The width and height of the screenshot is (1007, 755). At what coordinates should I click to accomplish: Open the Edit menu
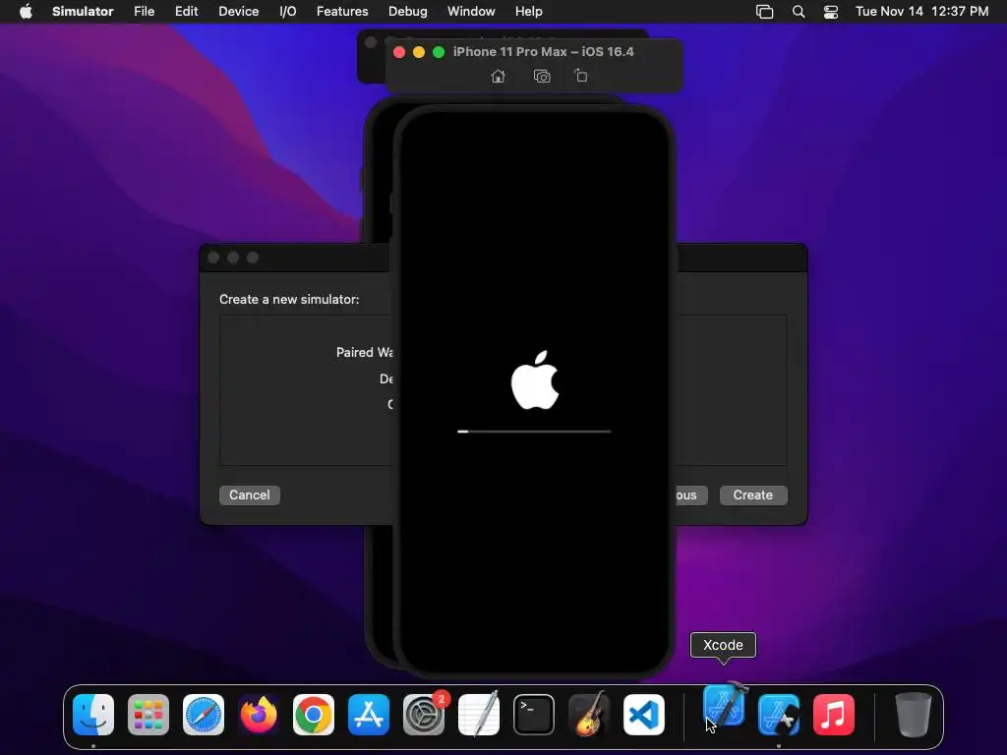point(186,11)
